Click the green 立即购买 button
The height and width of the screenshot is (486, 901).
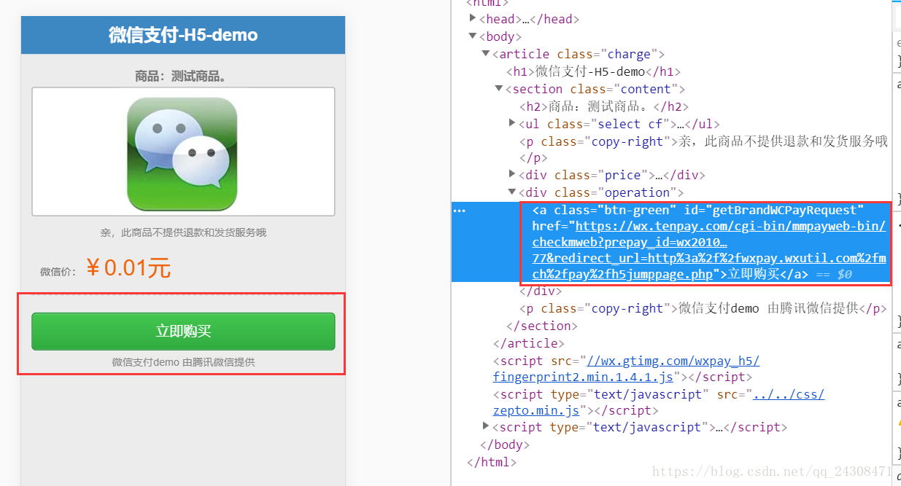click(x=183, y=332)
